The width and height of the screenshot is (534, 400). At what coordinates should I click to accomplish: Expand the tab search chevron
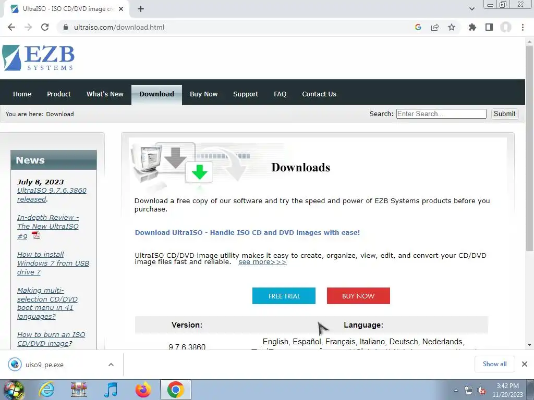point(471,9)
